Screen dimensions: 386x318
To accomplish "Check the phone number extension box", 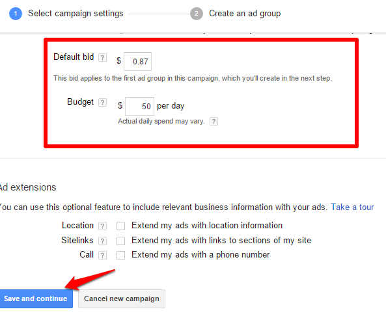I will point(120,256).
